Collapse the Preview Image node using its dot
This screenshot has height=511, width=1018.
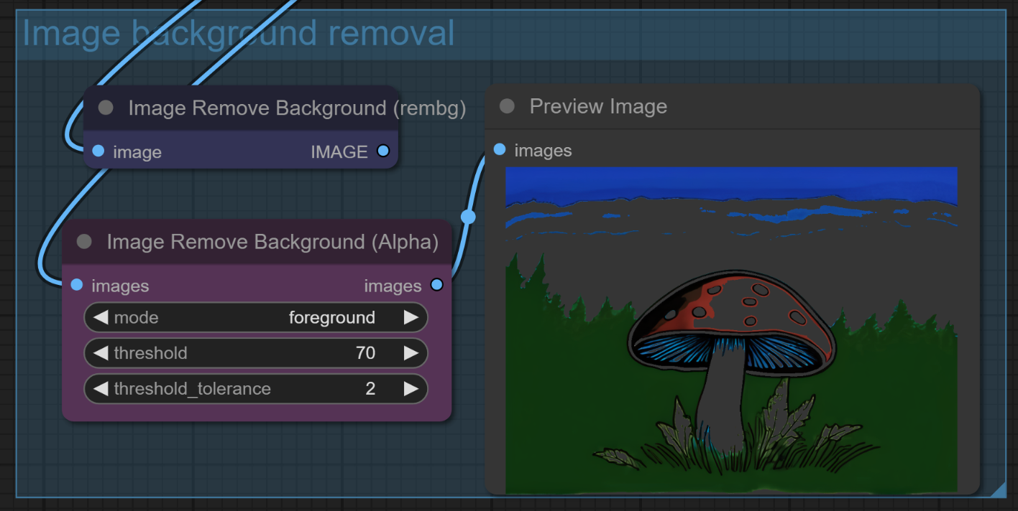(507, 106)
